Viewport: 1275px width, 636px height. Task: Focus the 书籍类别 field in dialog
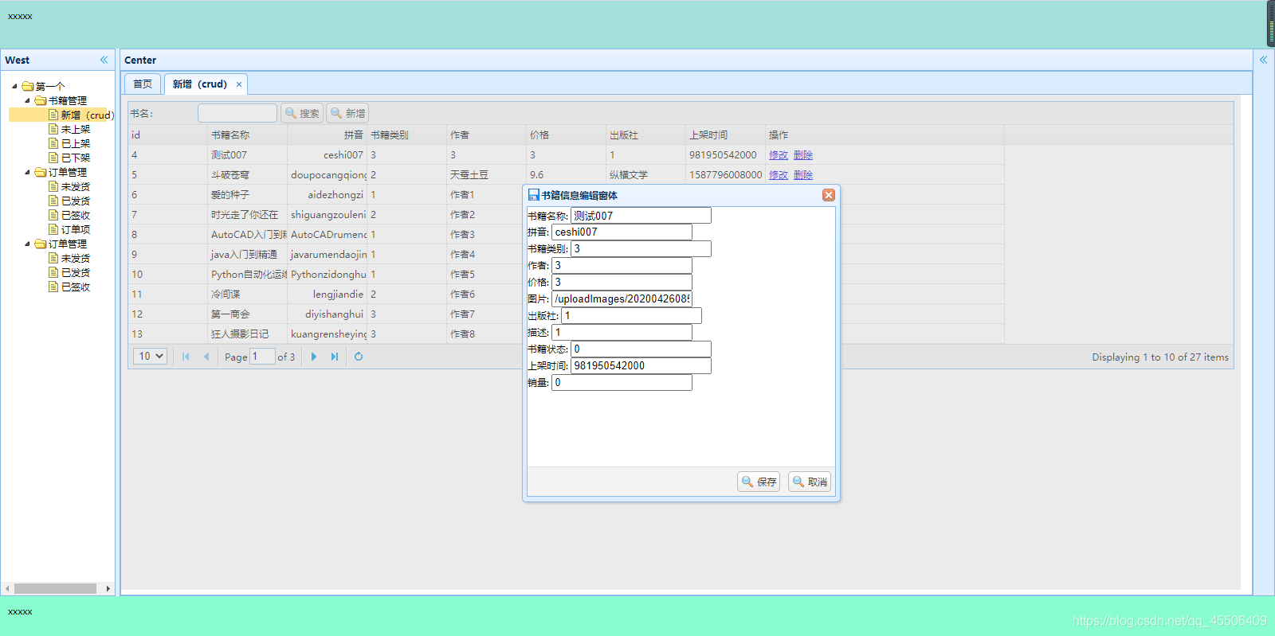641,249
